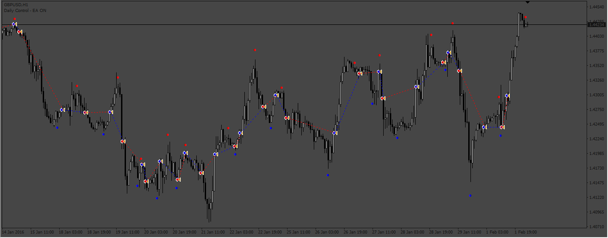Image resolution: width=608 pixels, height=238 pixels.
Task: Click the 20 Jan 19:00 time axis label
Action: (x=185, y=232)
